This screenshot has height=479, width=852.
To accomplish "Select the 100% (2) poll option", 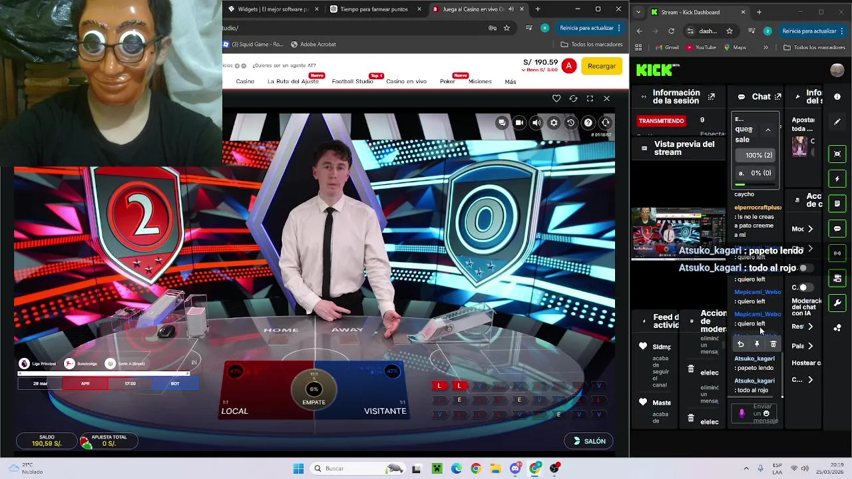I will tap(757, 155).
